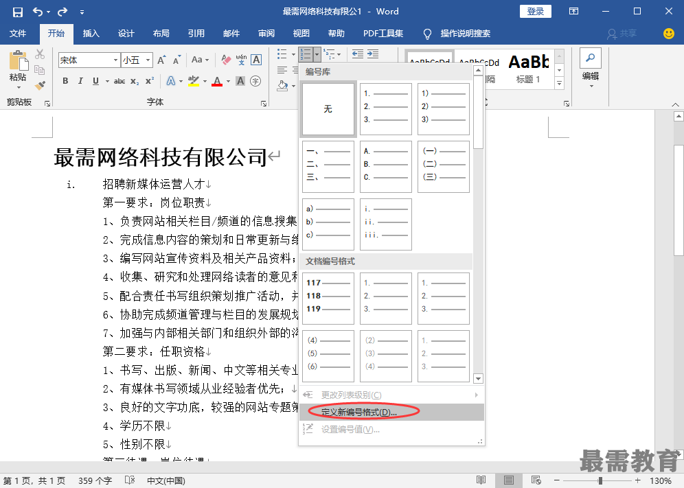Choose the i. ii. iii. numbering format
This screenshot has height=488, width=684.
386,224
